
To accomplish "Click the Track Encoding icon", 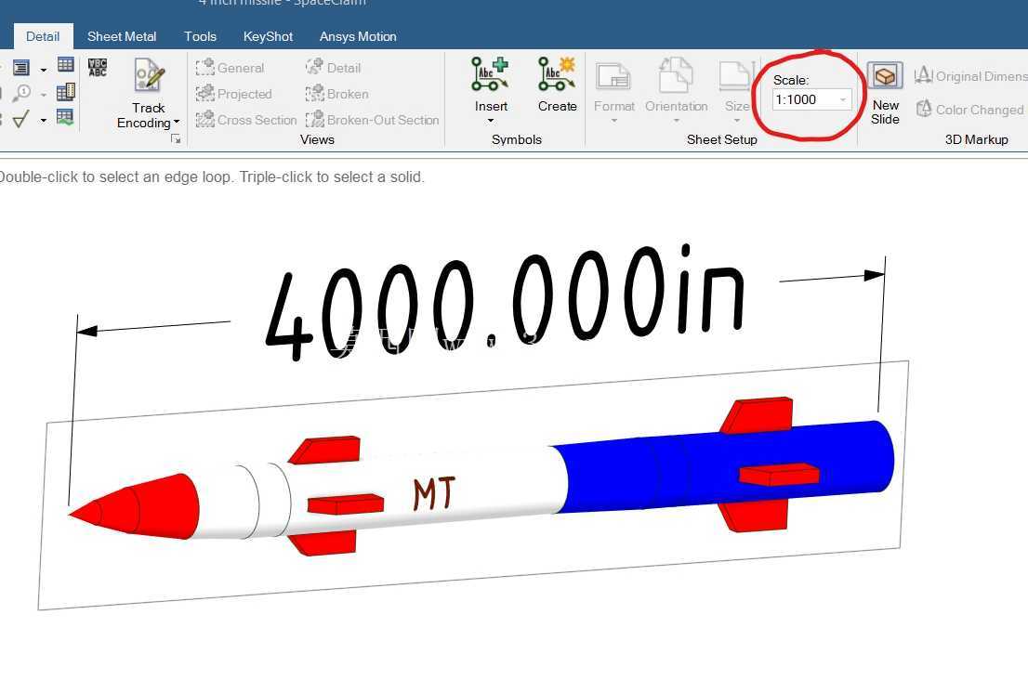I will [149, 74].
